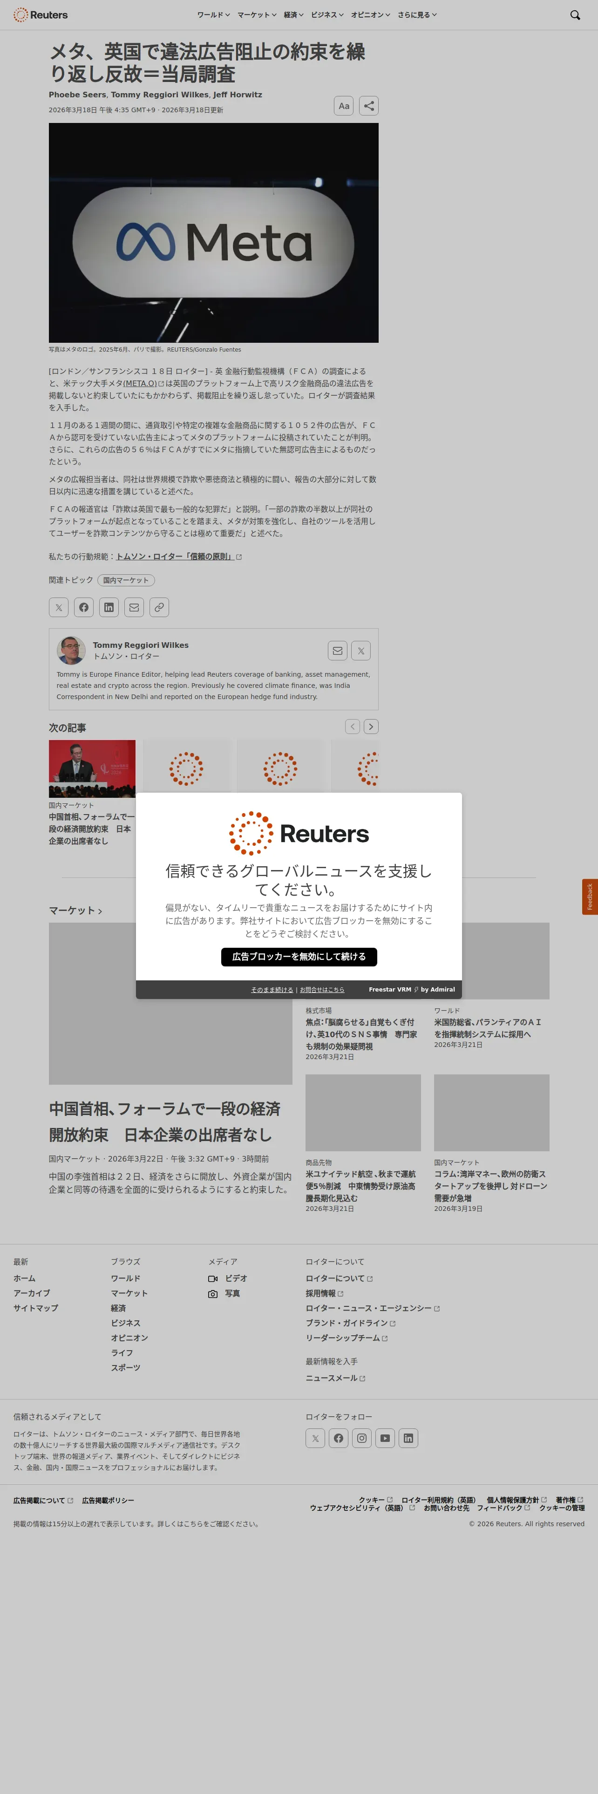
Task: Click the article share icon button
Action: coord(369,106)
